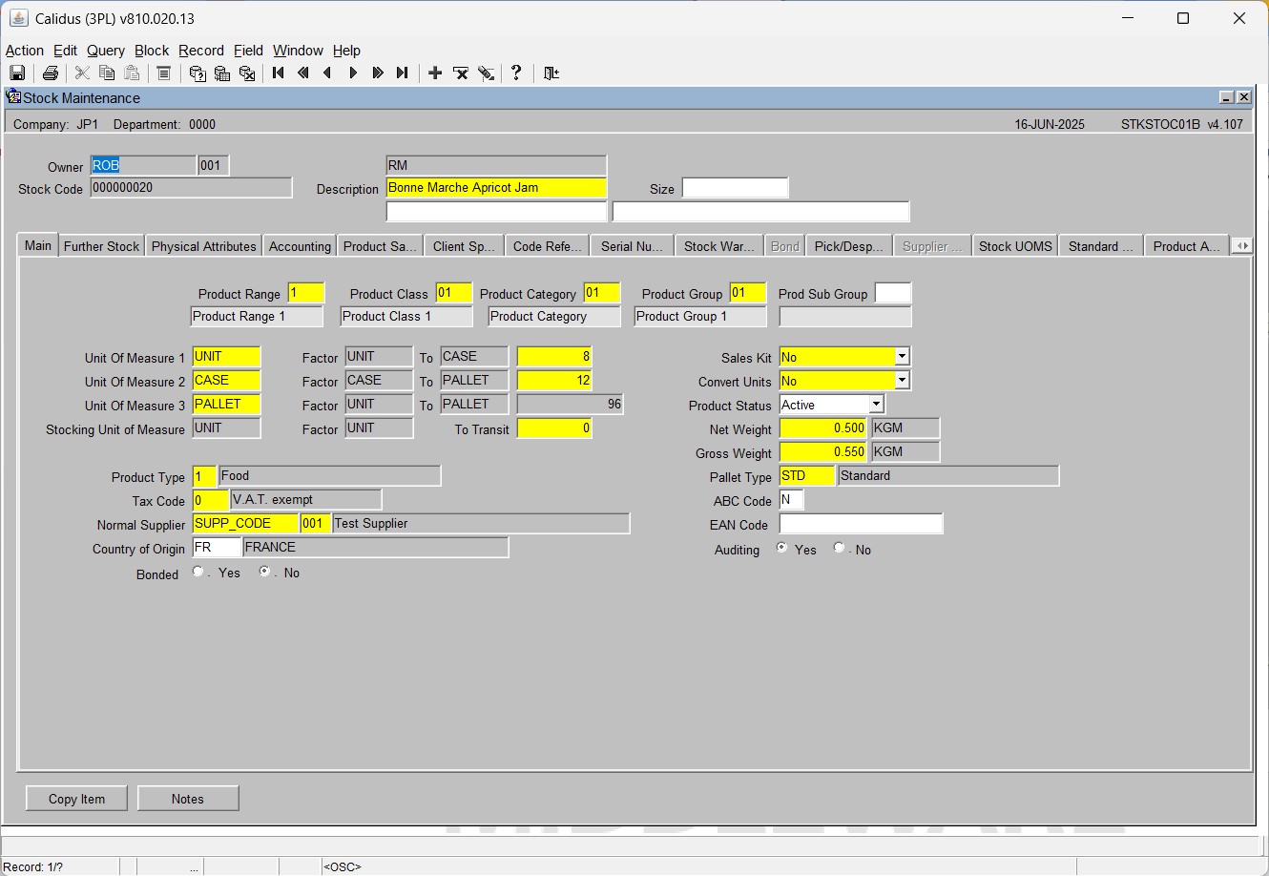Click the Clear Record eraser icon

coord(486,73)
